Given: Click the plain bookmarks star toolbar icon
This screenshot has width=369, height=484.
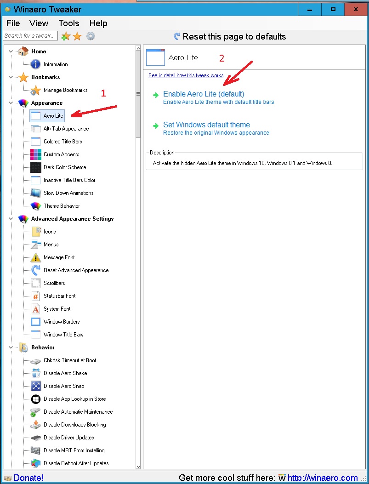Looking at the screenshot, I should pyautogui.click(x=77, y=36).
